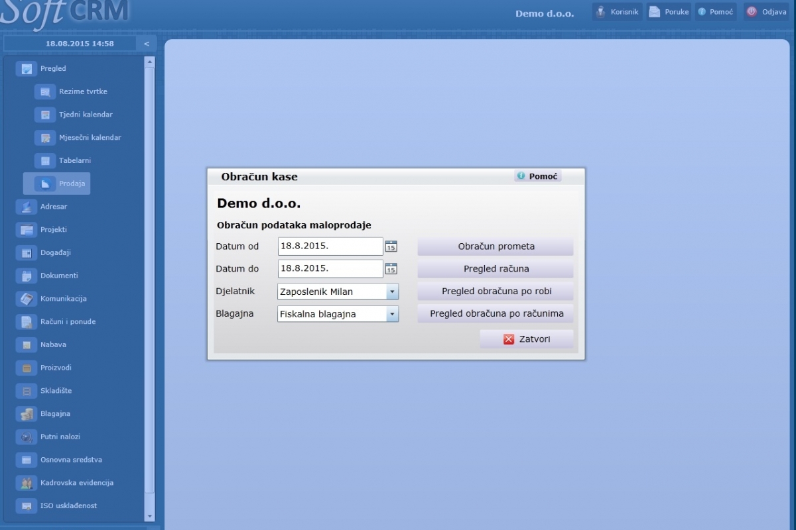Click the Prodaja icon in sidebar
The width and height of the screenshot is (796, 530).
45,184
